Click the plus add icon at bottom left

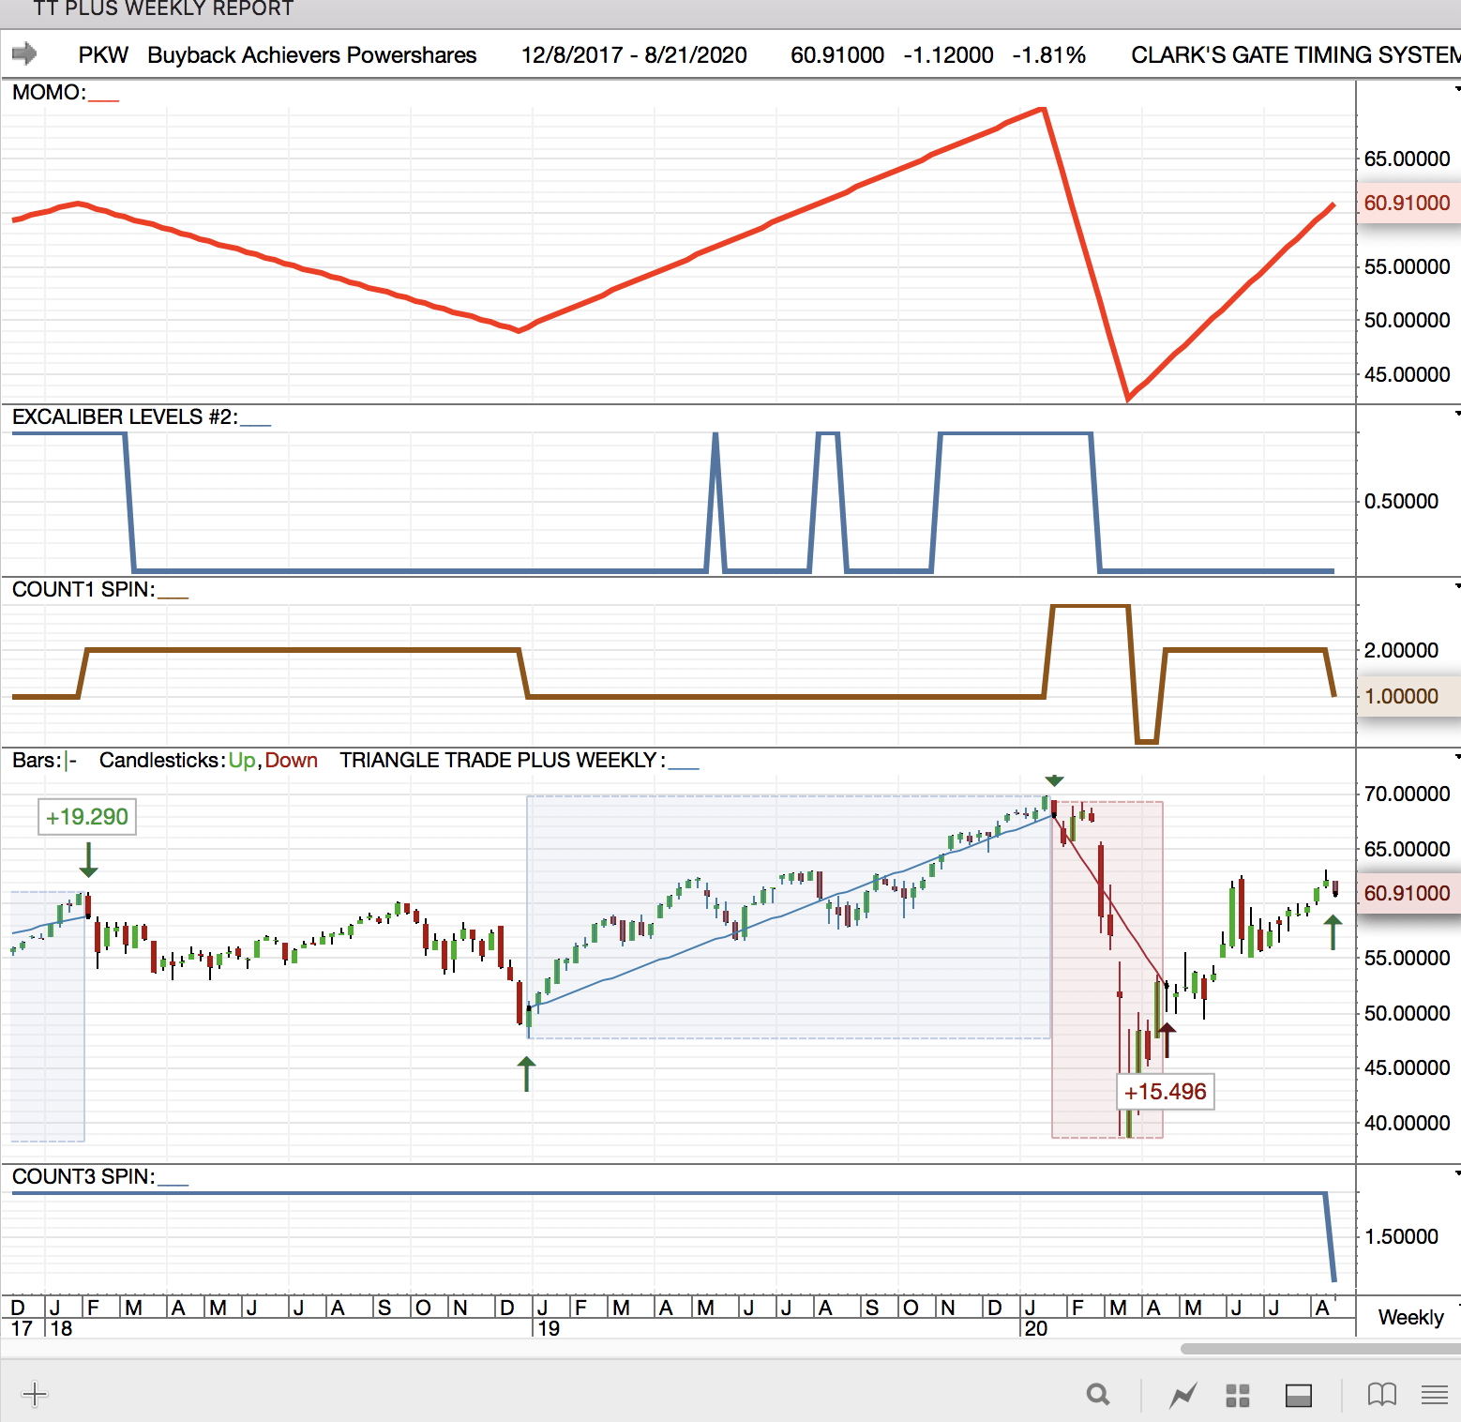point(34,1394)
